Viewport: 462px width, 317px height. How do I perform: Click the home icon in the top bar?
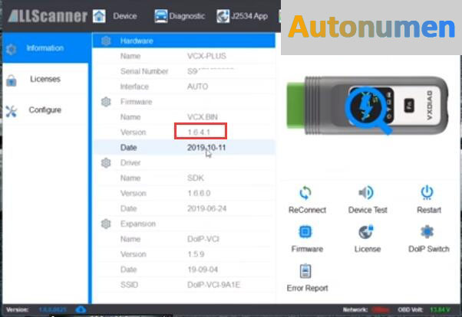(99, 16)
